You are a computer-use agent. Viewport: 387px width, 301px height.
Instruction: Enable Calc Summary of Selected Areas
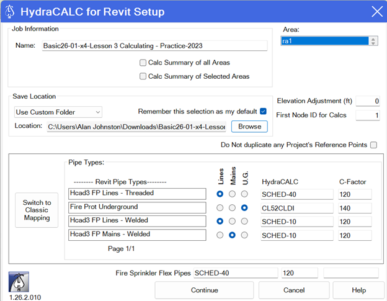click(x=143, y=76)
